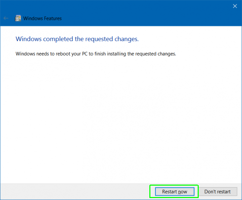Click the word 'Windows' starting the heading

[x=28, y=39]
